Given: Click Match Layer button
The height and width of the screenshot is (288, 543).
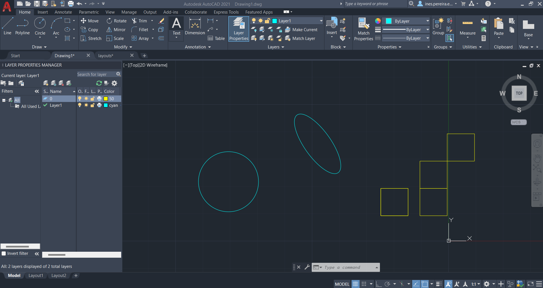Looking at the screenshot, I should [300, 39].
